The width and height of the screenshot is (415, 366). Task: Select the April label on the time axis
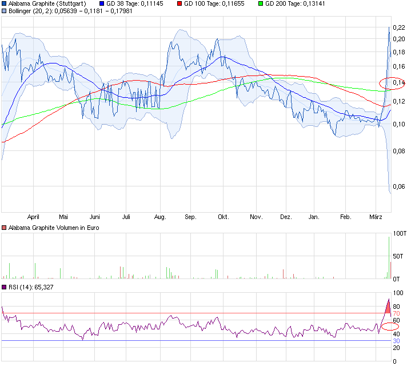point(33,217)
